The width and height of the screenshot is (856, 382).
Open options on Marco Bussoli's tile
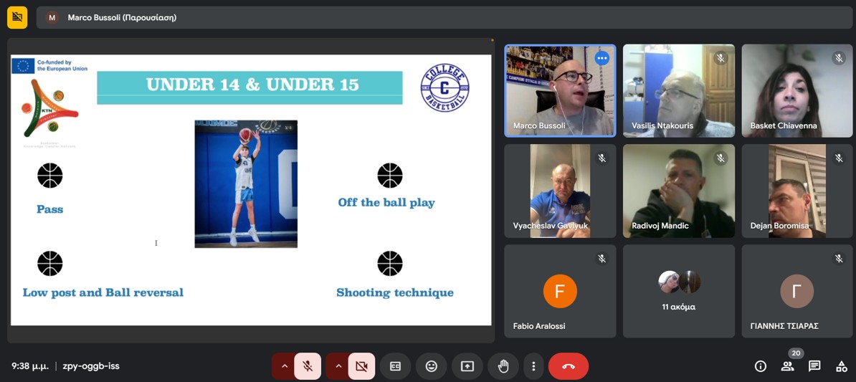(601, 58)
